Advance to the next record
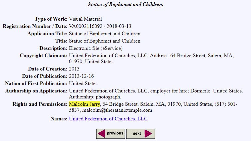251x141 pixels. 140,134
